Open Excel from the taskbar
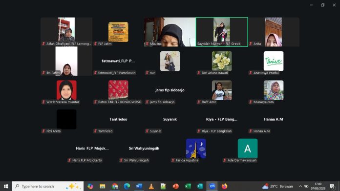Viewport: 340px width, 191px height. click(x=188, y=186)
